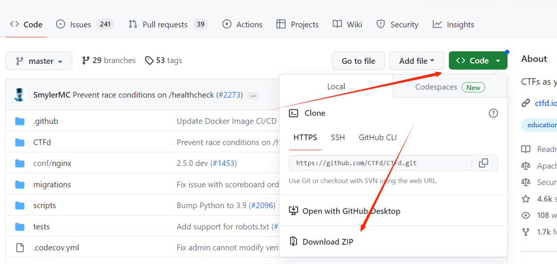The image size is (557, 264).
Task: Click the folder icon beside conf/nginx
Action: pos(20,163)
